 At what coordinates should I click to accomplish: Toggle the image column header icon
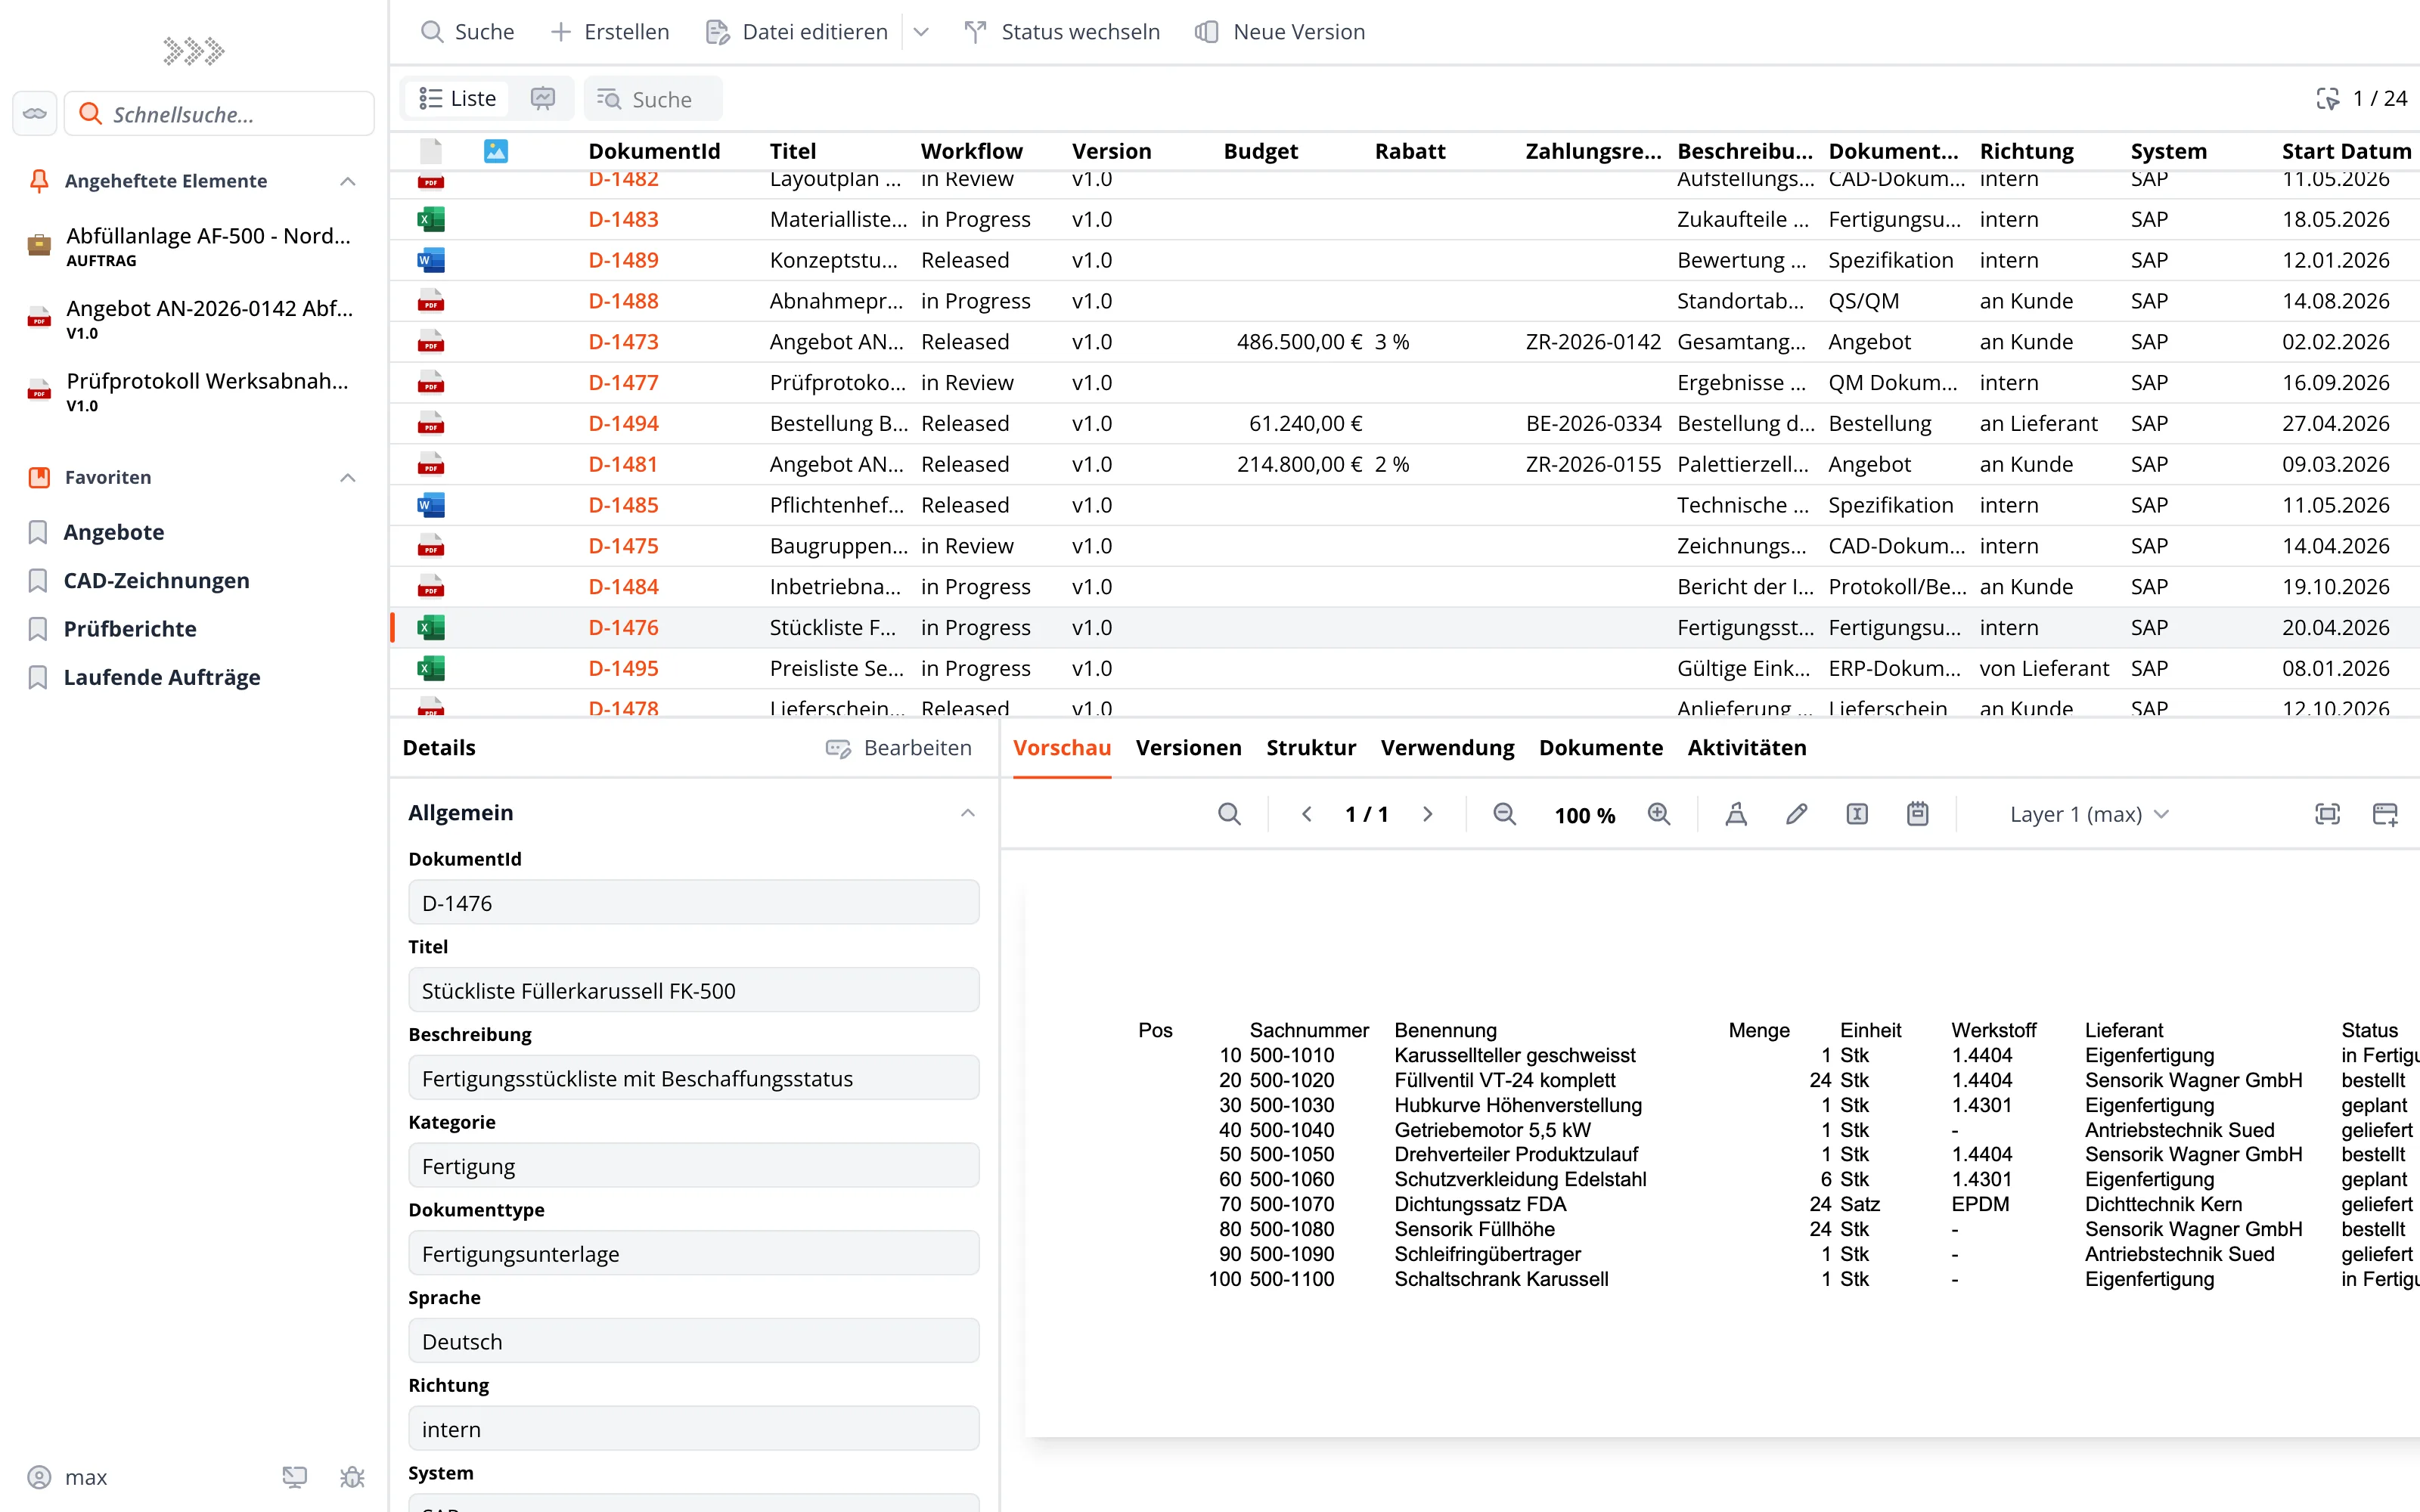[x=496, y=151]
